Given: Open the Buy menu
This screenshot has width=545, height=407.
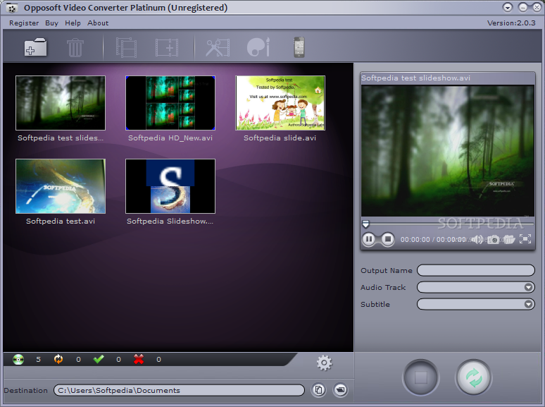Looking at the screenshot, I should [52, 23].
